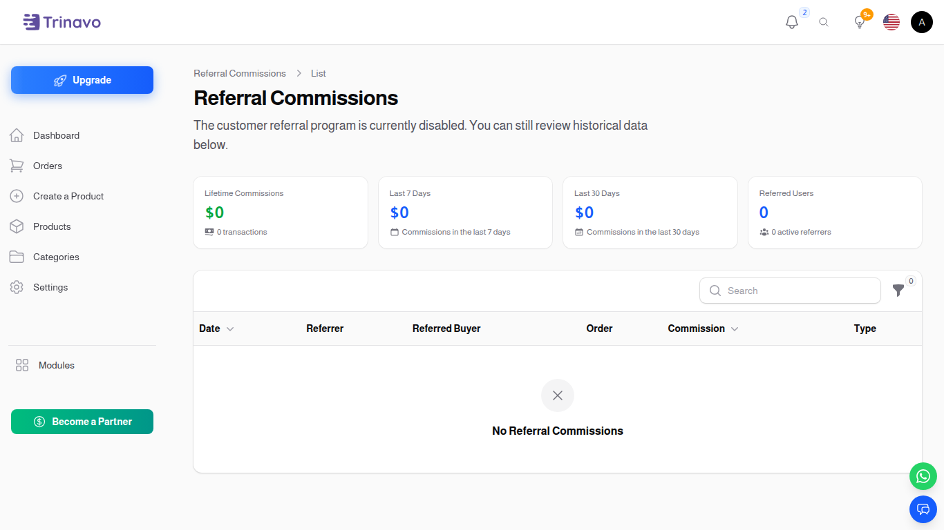944x530 pixels.
Task: Click the plus icon beside Create a Product
Action: tap(17, 196)
